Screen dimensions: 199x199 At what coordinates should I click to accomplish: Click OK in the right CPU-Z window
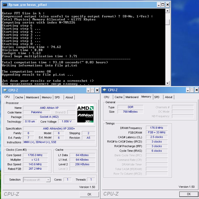(189, 194)
